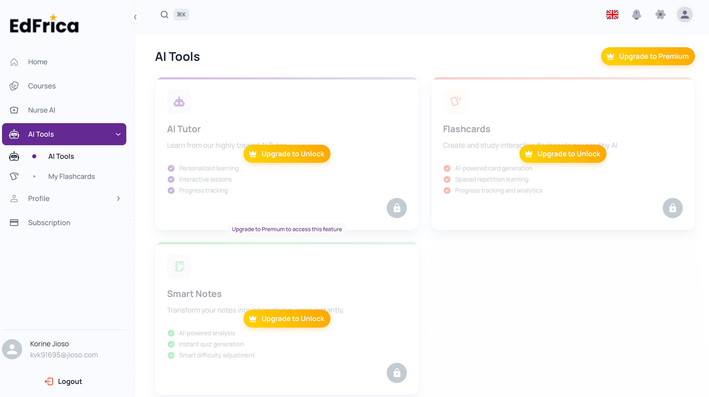Click the AI Tutor robot icon
709x397 pixels.
179,102
